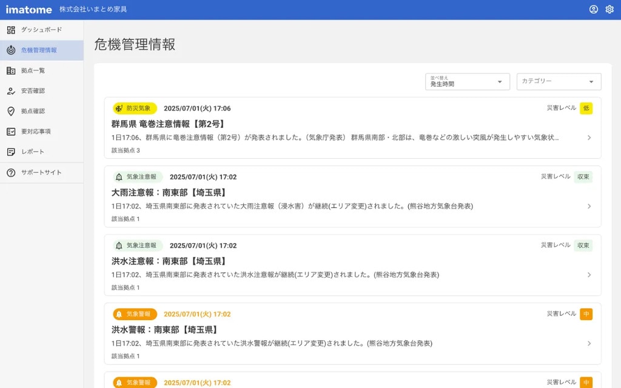The image size is (621, 388).
Task: Open the 洪水注意報：南東部【埼玉県】 alert title
Action: point(169,261)
